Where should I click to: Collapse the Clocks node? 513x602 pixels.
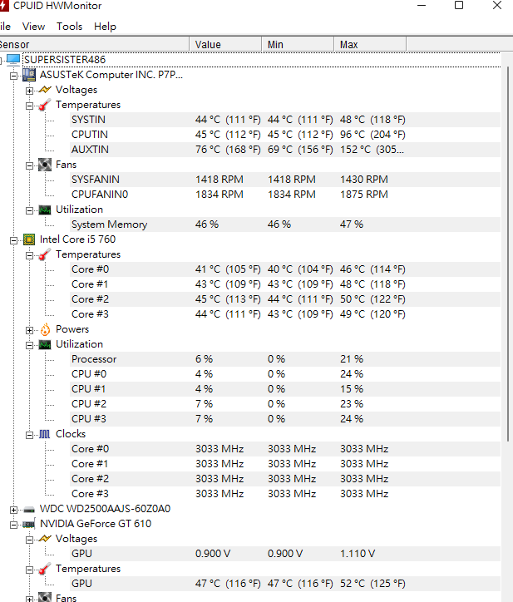click(x=30, y=435)
